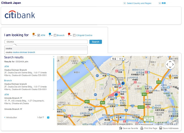Toggle the ATM checkbox
184x133 pixels.
tap(38, 35)
